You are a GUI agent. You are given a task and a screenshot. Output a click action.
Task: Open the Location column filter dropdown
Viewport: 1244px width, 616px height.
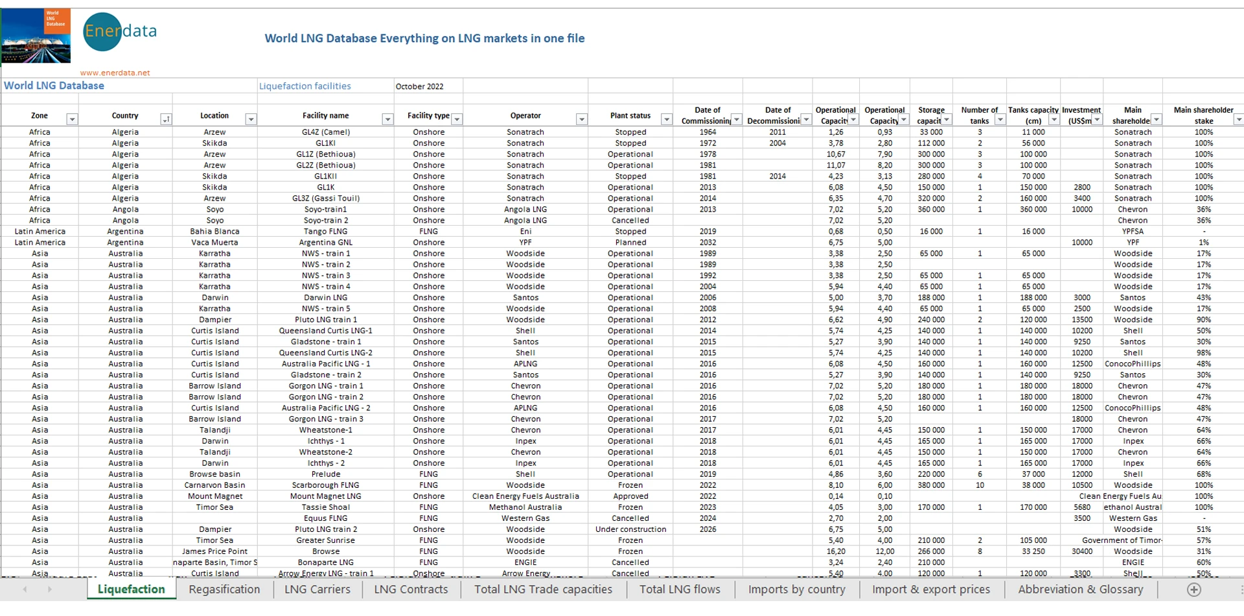[251, 119]
